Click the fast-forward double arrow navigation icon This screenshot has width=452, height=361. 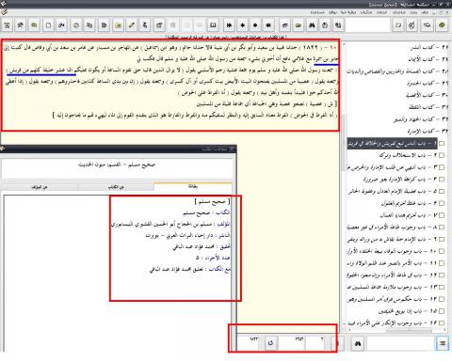pyautogui.click(x=229, y=25)
